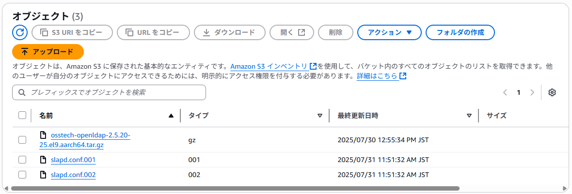572x194 pixels.
Task: Click the external link icon beside 詳細はこちら
Action: [x=403, y=76]
